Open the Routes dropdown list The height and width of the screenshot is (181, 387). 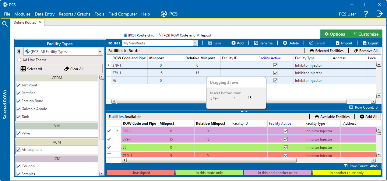point(195,43)
